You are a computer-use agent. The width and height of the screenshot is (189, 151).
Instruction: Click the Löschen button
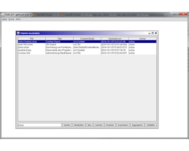click(x=99, y=125)
